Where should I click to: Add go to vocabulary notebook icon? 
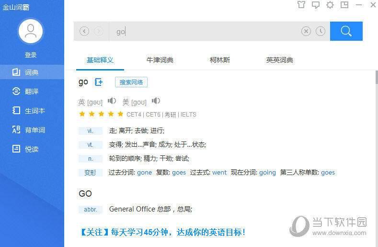99,82
